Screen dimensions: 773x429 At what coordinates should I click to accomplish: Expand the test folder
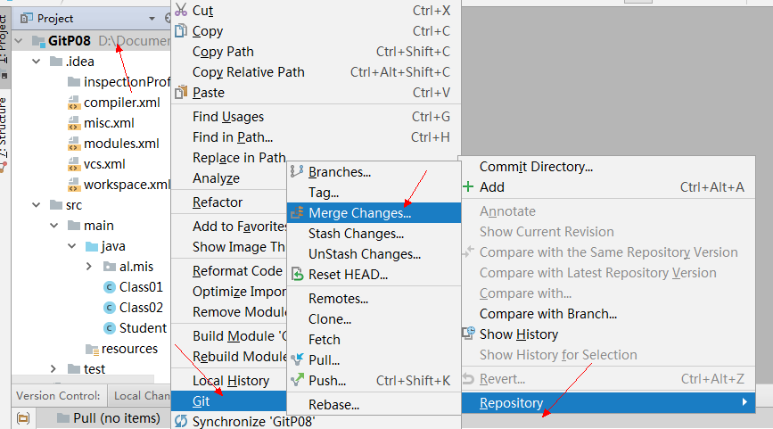pos(53,369)
